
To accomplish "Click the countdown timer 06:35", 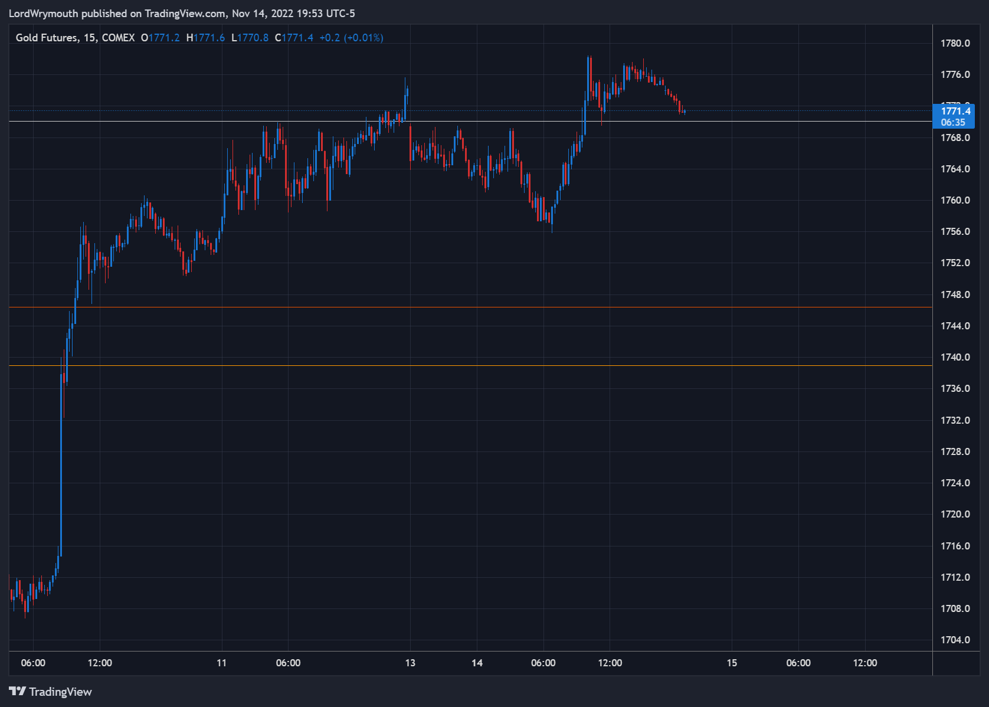I will tap(953, 122).
